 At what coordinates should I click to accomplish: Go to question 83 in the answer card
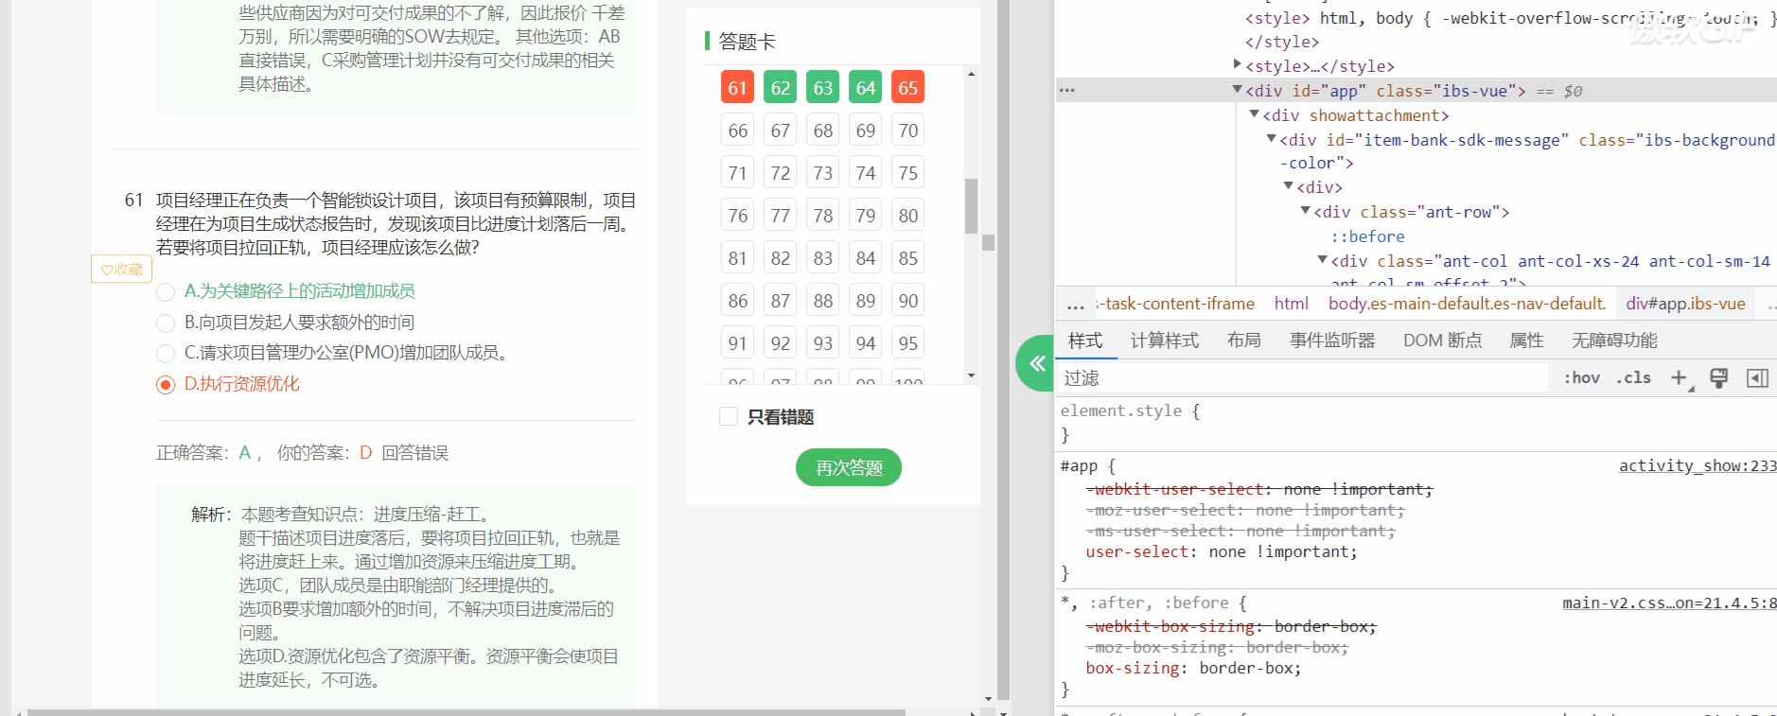tap(823, 258)
